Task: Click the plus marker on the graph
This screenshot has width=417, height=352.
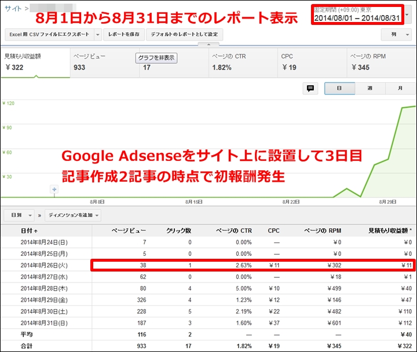Action: (x=54, y=189)
